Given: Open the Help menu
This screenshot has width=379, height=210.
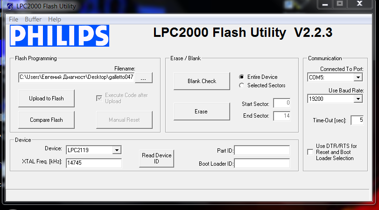Looking at the screenshot, I should coord(55,19).
